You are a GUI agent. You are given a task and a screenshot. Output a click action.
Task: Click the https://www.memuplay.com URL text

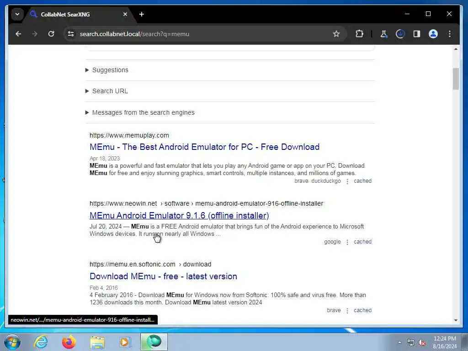(x=129, y=135)
